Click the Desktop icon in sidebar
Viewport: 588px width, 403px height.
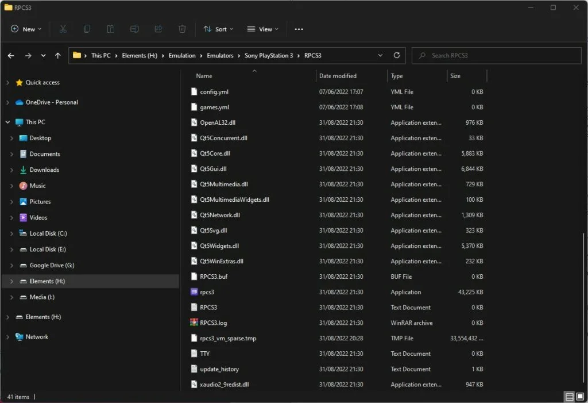pyautogui.click(x=23, y=138)
